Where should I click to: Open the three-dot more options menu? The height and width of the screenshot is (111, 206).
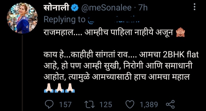195,7
